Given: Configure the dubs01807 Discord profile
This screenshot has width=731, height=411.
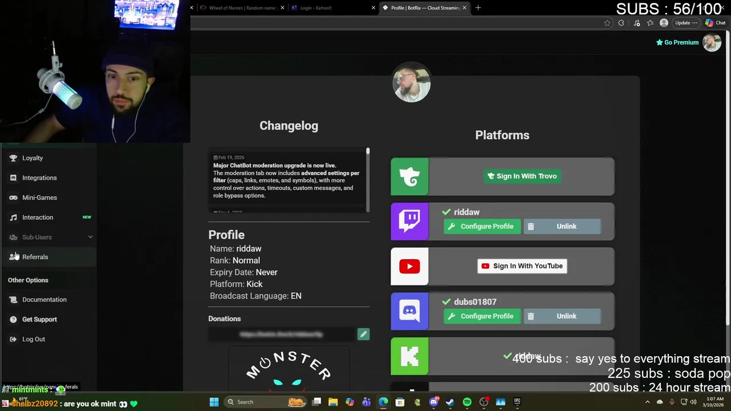Looking at the screenshot, I should [482, 316].
